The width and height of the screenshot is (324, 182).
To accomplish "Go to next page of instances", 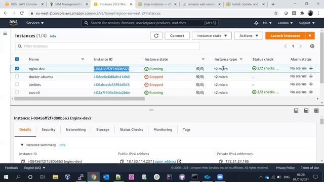I will click(x=300, y=46).
